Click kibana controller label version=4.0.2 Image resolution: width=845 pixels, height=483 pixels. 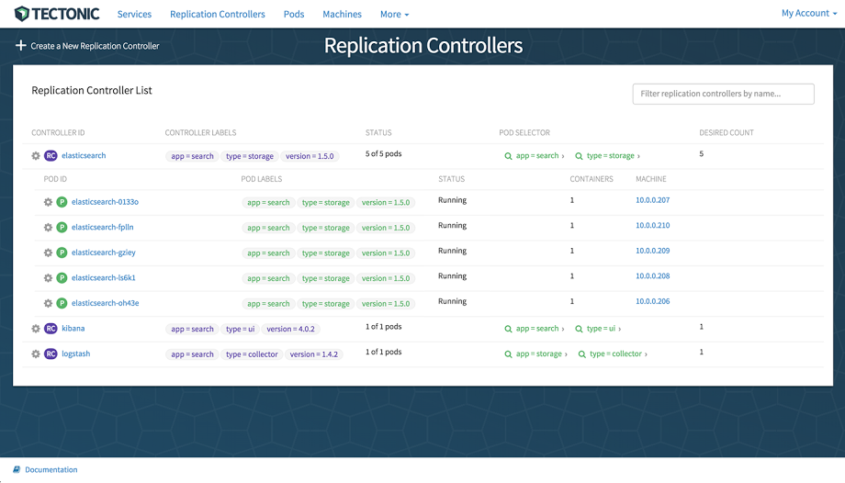290,329
